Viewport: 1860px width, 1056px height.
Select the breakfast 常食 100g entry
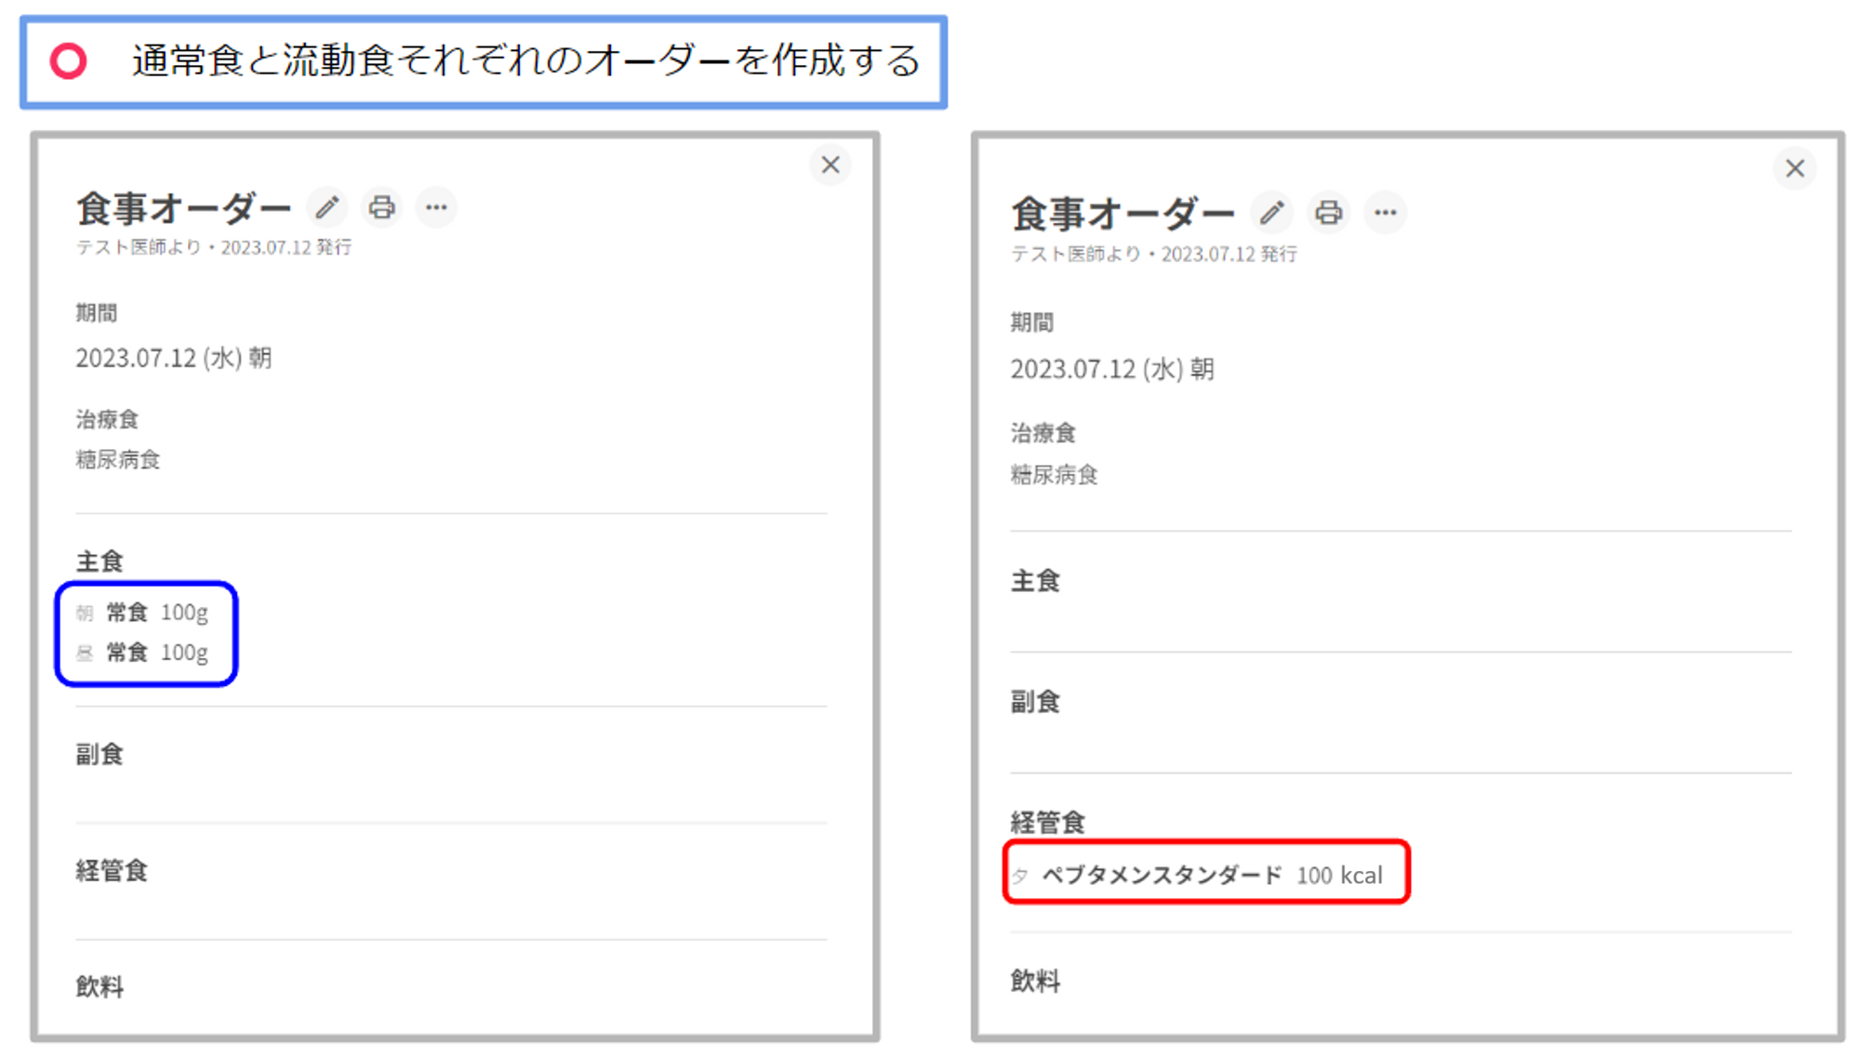pyautogui.click(x=155, y=613)
